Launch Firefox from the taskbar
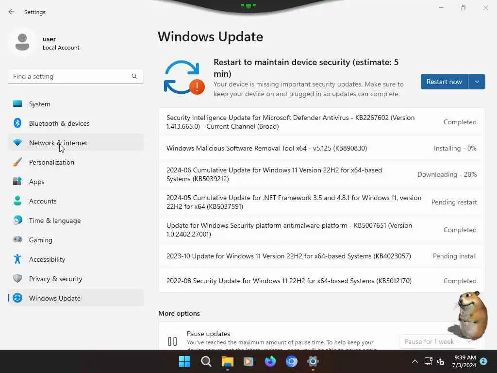The image size is (497, 373). point(270,361)
